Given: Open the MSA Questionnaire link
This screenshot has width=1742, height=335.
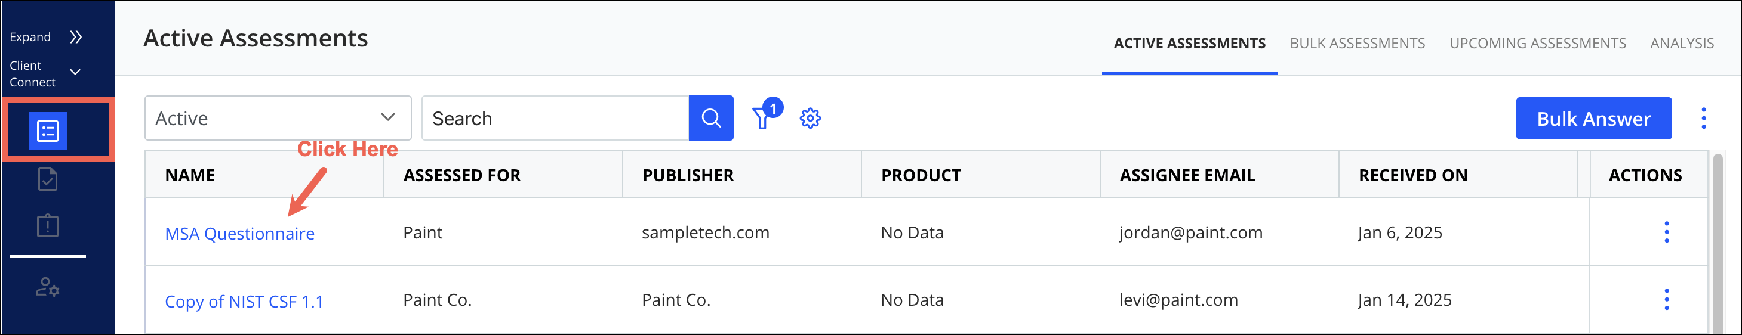Looking at the screenshot, I should click(x=239, y=234).
